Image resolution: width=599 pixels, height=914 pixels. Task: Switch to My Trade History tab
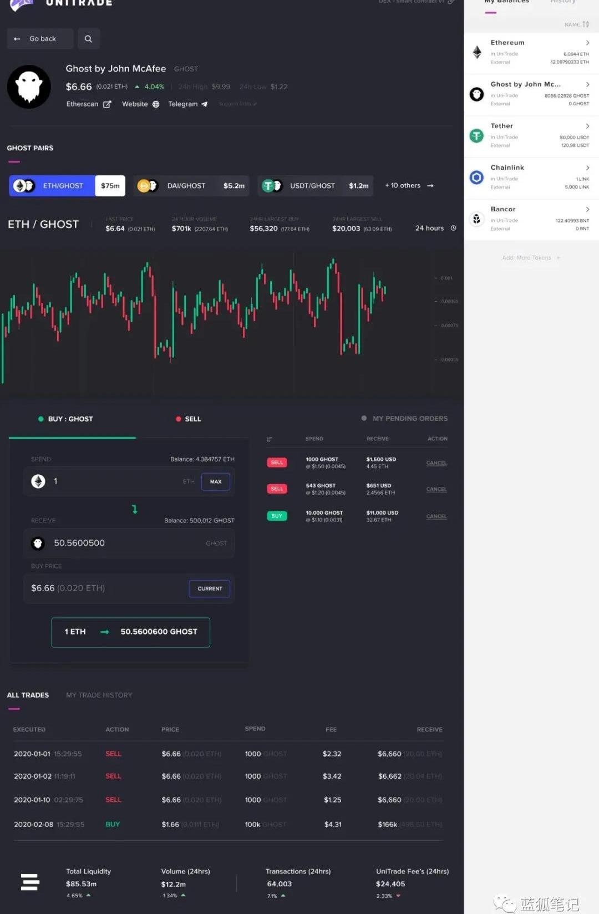pyautogui.click(x=99, y=695)
